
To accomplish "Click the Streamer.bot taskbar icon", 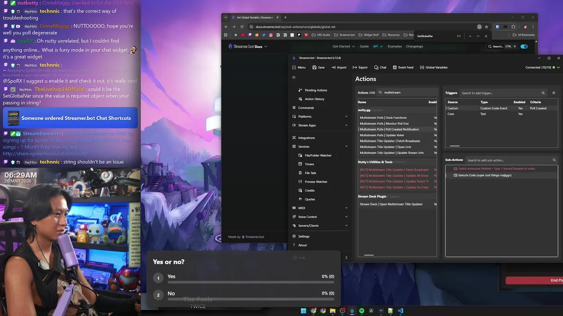I will pyautogui.click(x=352, y=311).
